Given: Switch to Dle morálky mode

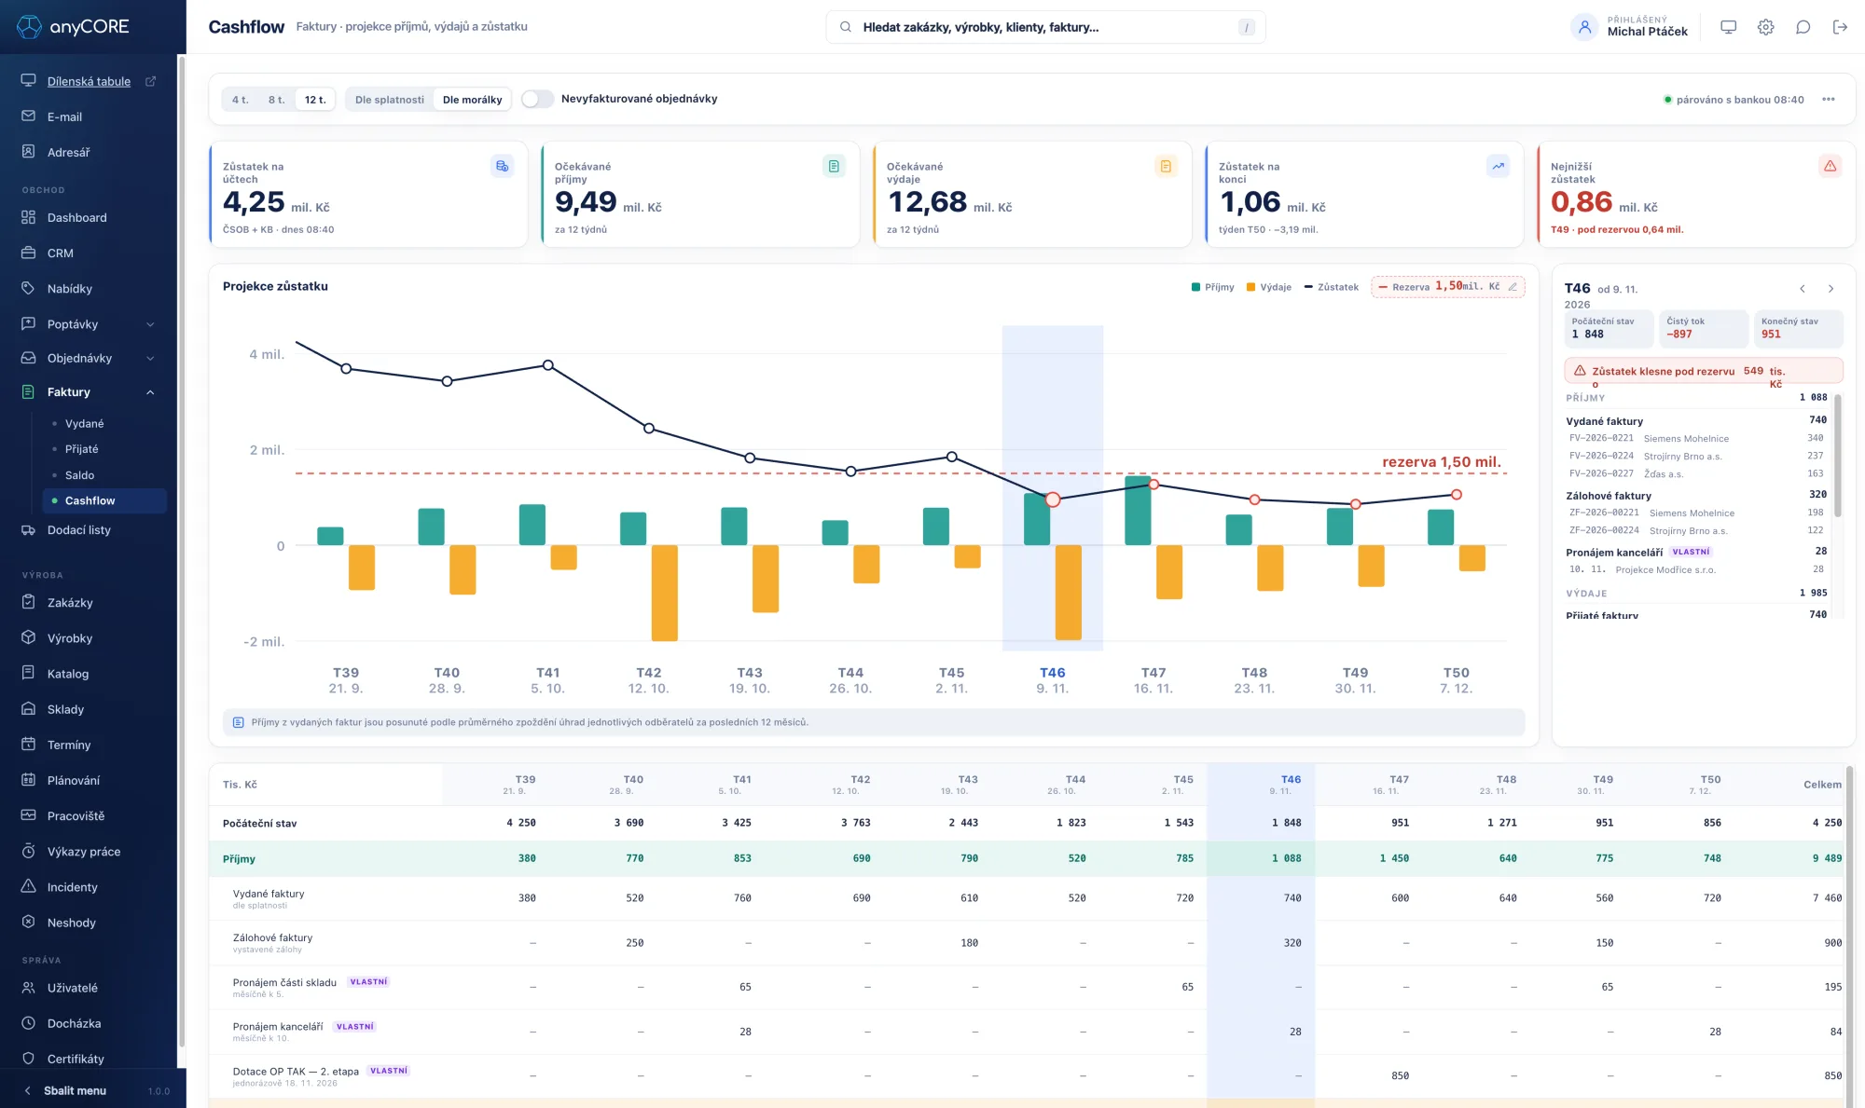Looking at the screenshot, I should (472, 100).
